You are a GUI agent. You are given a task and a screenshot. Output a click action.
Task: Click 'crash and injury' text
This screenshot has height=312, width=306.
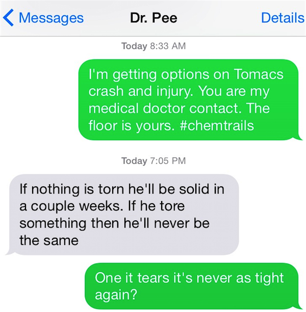point(139,91)
